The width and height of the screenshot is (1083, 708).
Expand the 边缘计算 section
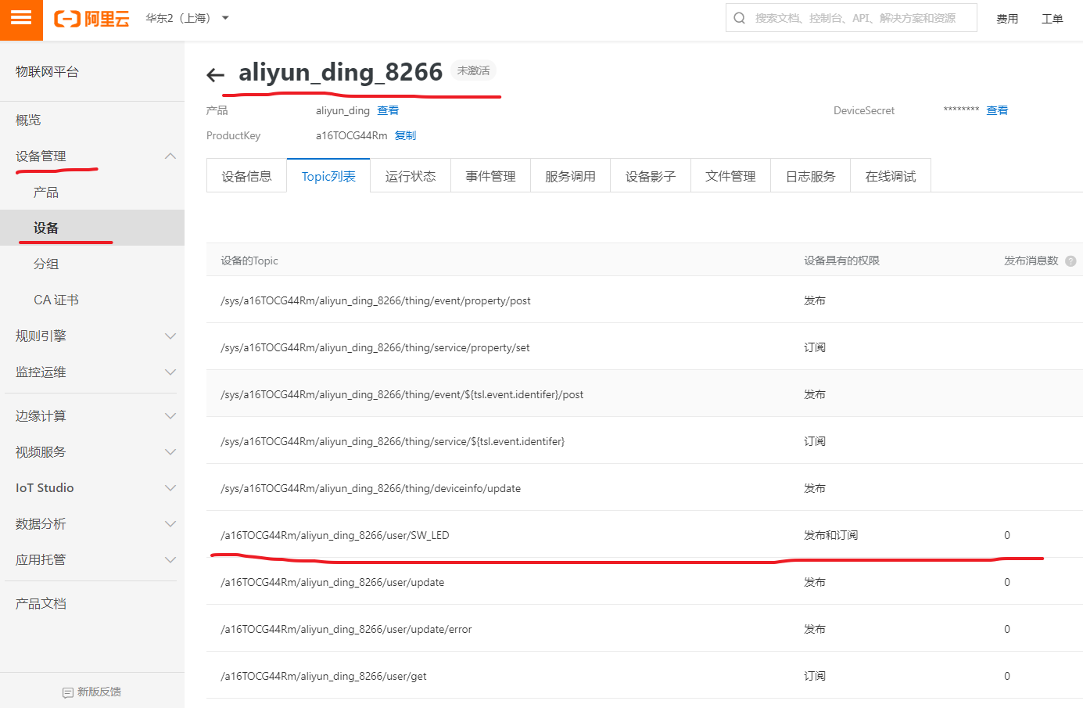[170, 416]
